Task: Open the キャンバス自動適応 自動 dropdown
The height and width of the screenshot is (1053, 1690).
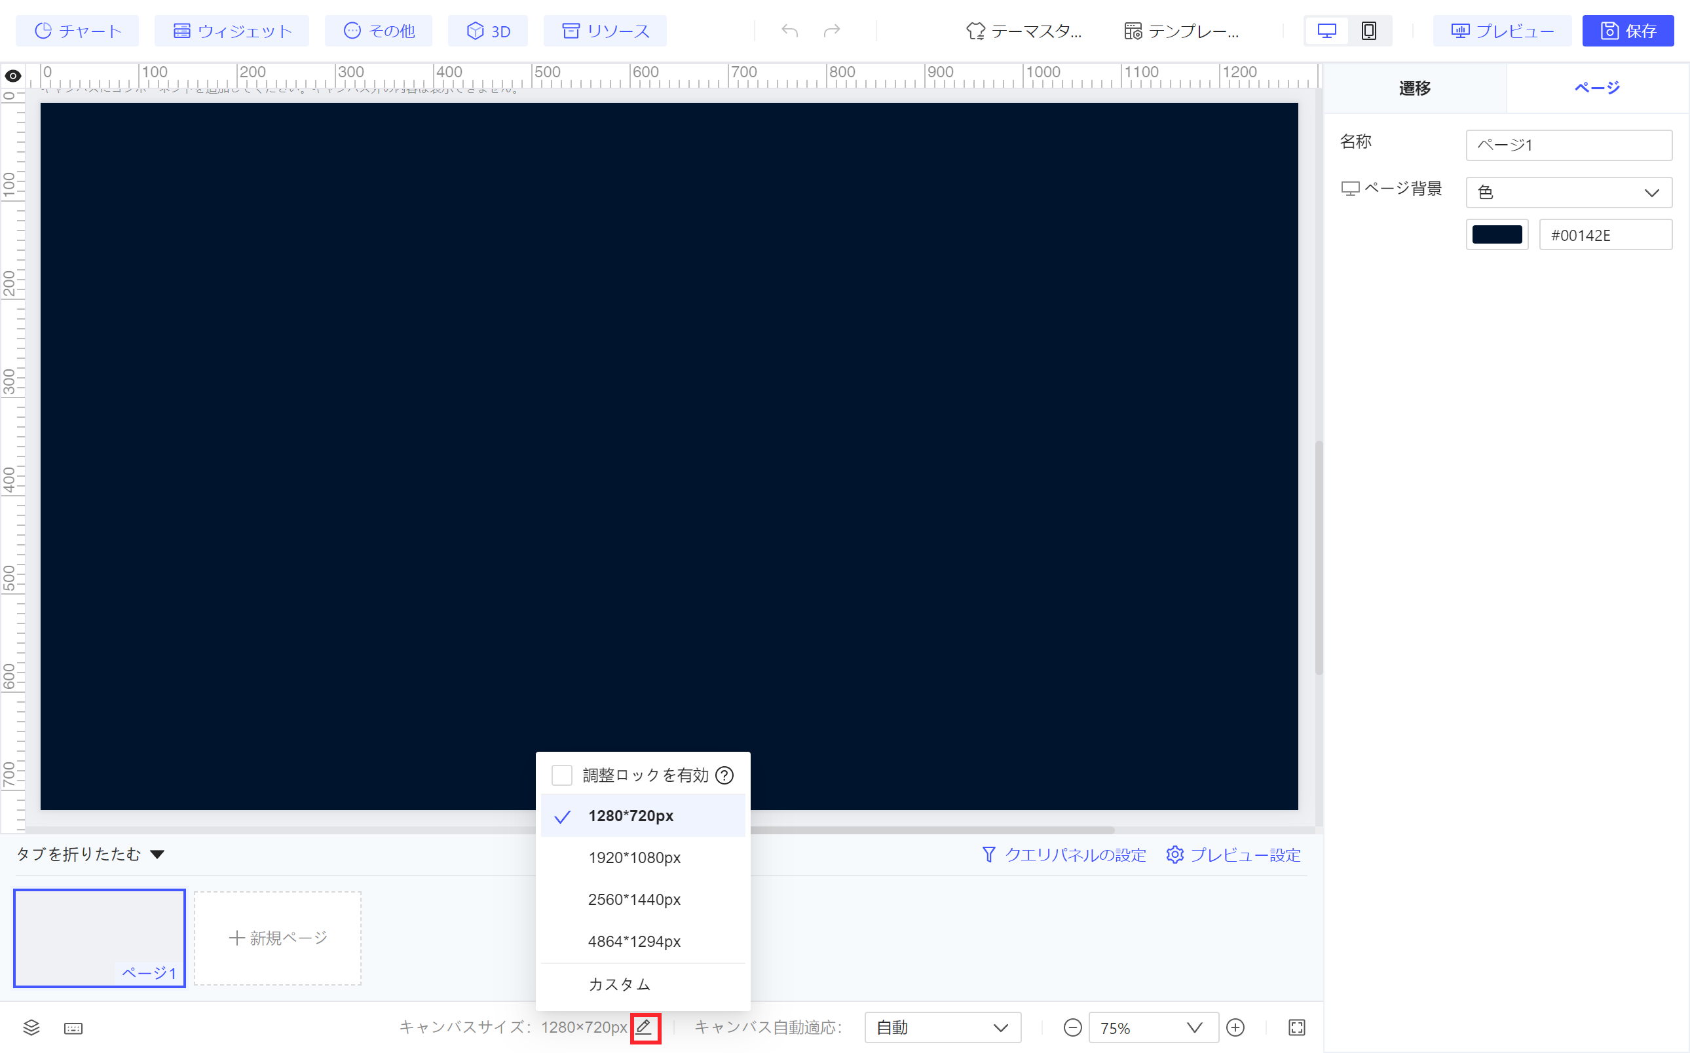Action: (x=942, y=1027)
